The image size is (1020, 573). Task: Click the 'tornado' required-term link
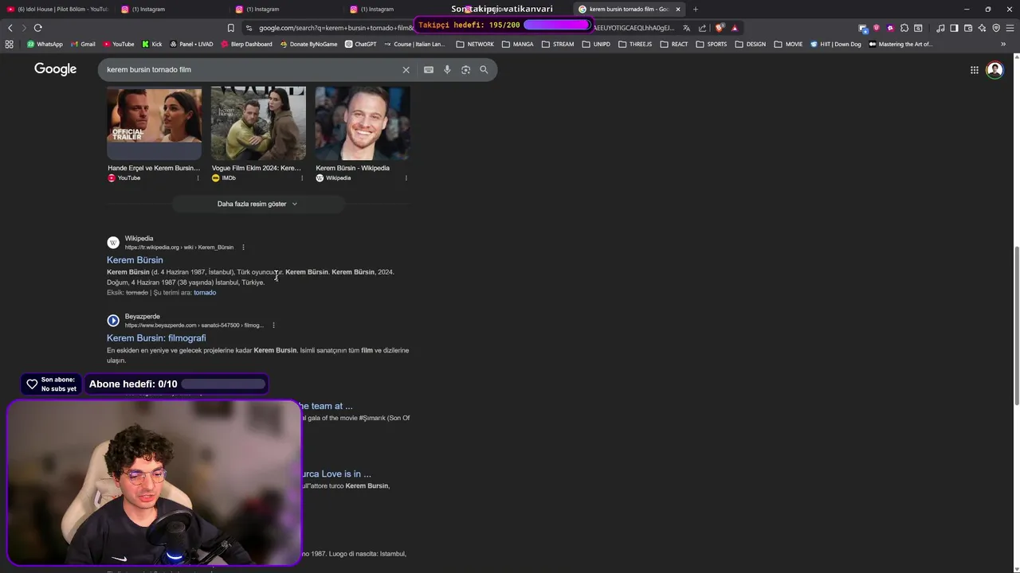205,293
